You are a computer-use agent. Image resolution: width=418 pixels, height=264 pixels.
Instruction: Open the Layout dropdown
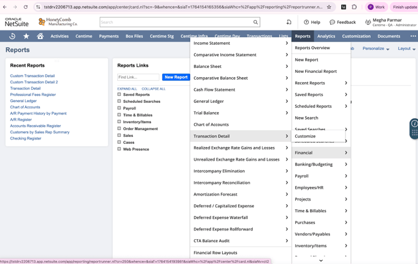[x=406, y=49]
